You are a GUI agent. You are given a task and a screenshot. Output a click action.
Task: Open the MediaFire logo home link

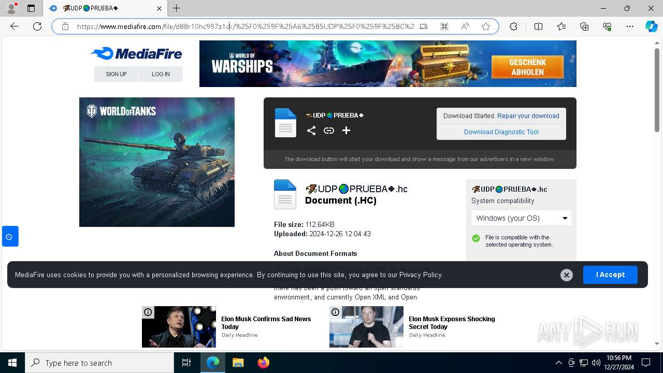(136, 53)
